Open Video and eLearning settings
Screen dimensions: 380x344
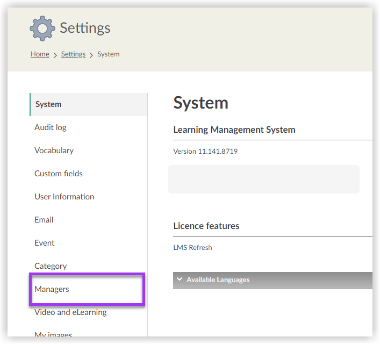(x=70, y=312)
